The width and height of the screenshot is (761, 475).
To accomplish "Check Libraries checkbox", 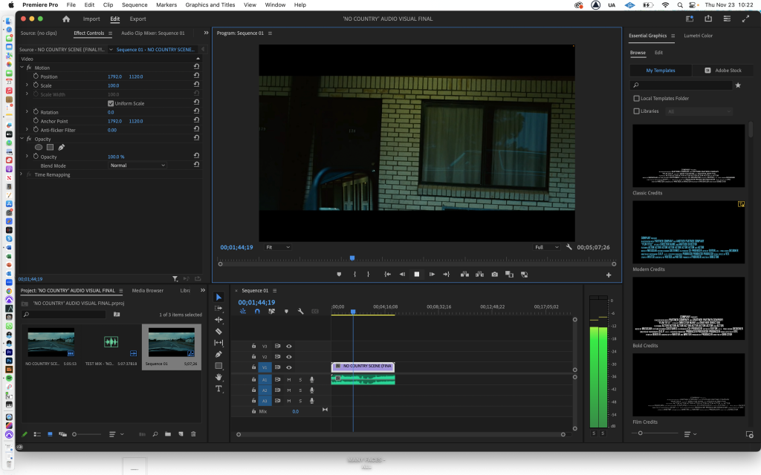I will 636,111.
